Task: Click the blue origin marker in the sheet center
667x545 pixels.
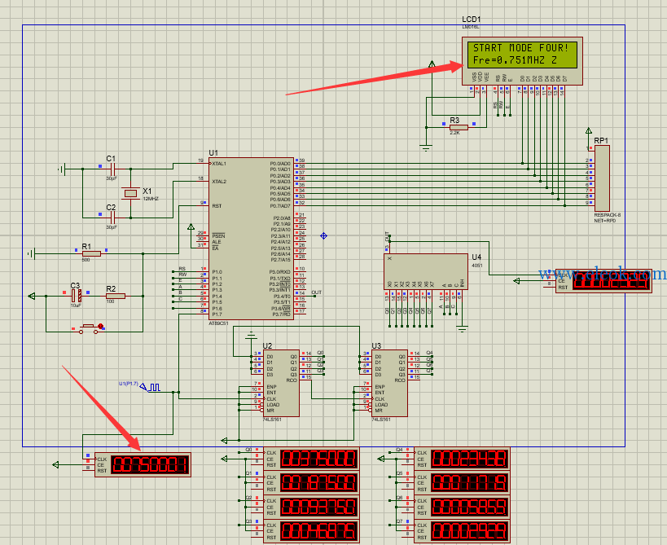Action: click(323, 235)
